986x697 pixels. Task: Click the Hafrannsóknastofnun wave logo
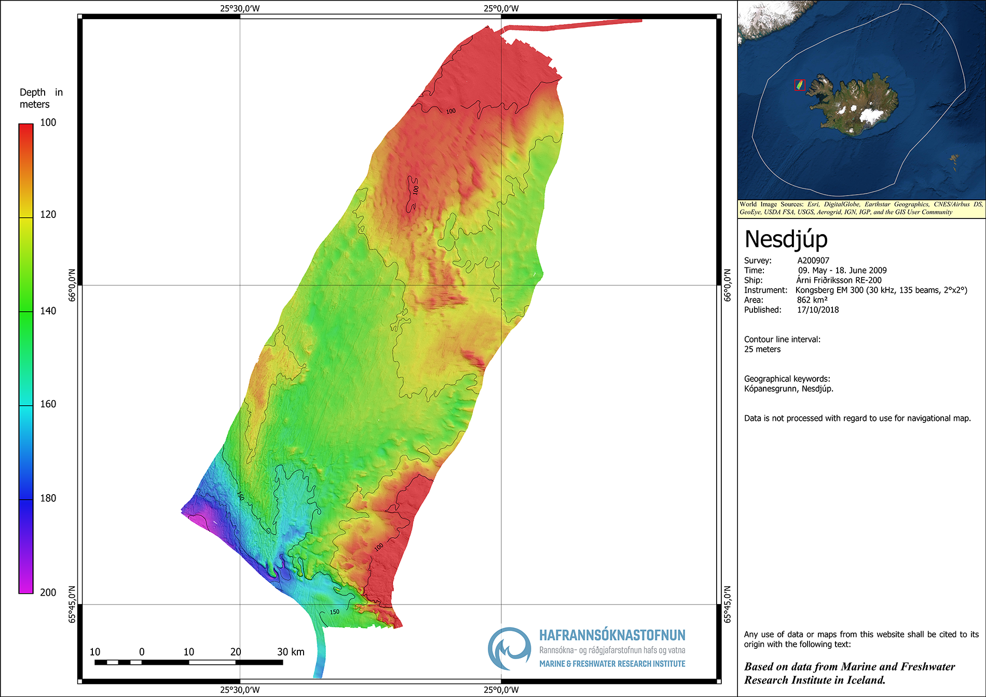pos(509,649)
